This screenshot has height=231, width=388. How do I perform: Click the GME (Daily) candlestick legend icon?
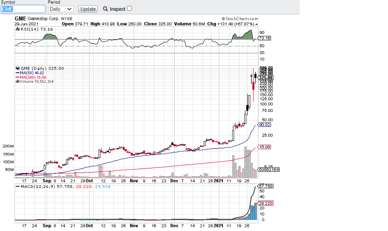point(18,68)
